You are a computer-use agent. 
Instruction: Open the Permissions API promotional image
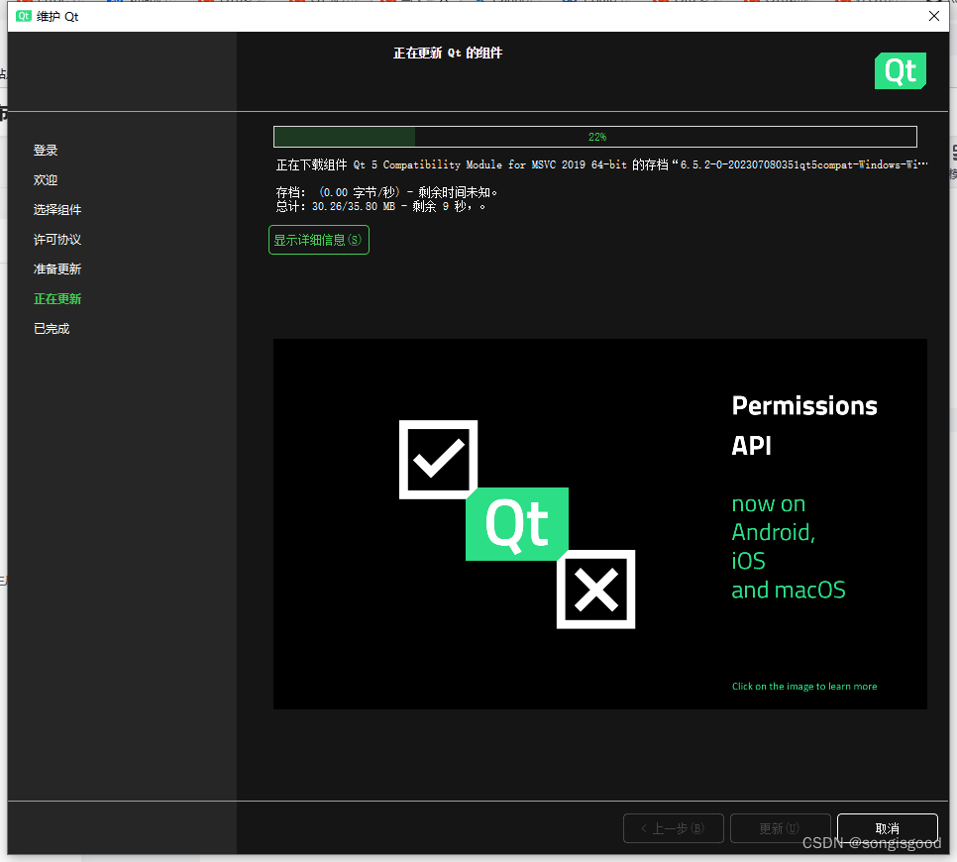coord(599,523)
